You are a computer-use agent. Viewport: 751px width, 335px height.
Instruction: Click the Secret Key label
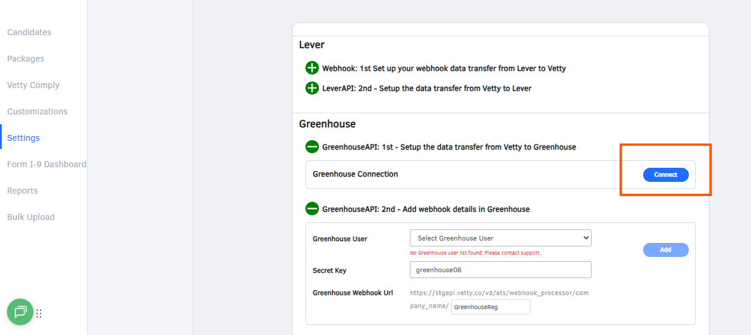[x=329, y=270]
